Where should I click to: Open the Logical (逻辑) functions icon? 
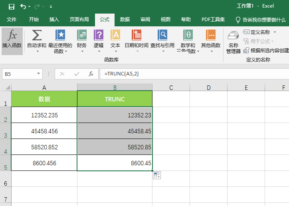pyautogui.click(x=99, y=36)
